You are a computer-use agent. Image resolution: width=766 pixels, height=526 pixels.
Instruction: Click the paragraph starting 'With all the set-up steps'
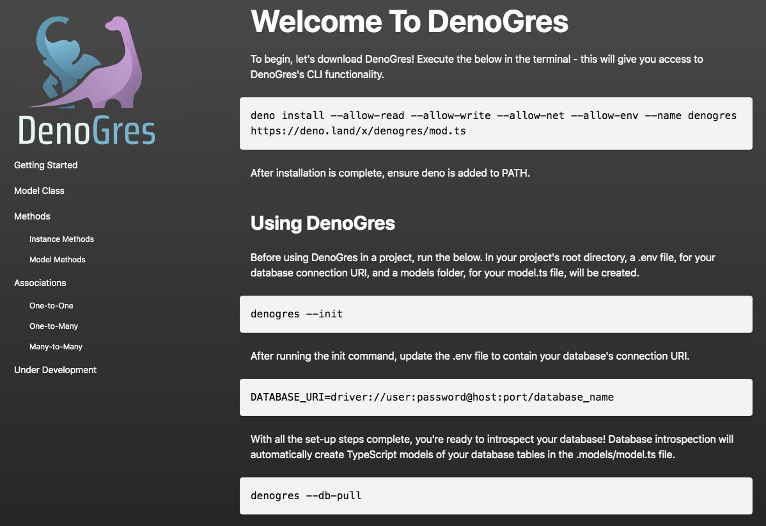492,447
